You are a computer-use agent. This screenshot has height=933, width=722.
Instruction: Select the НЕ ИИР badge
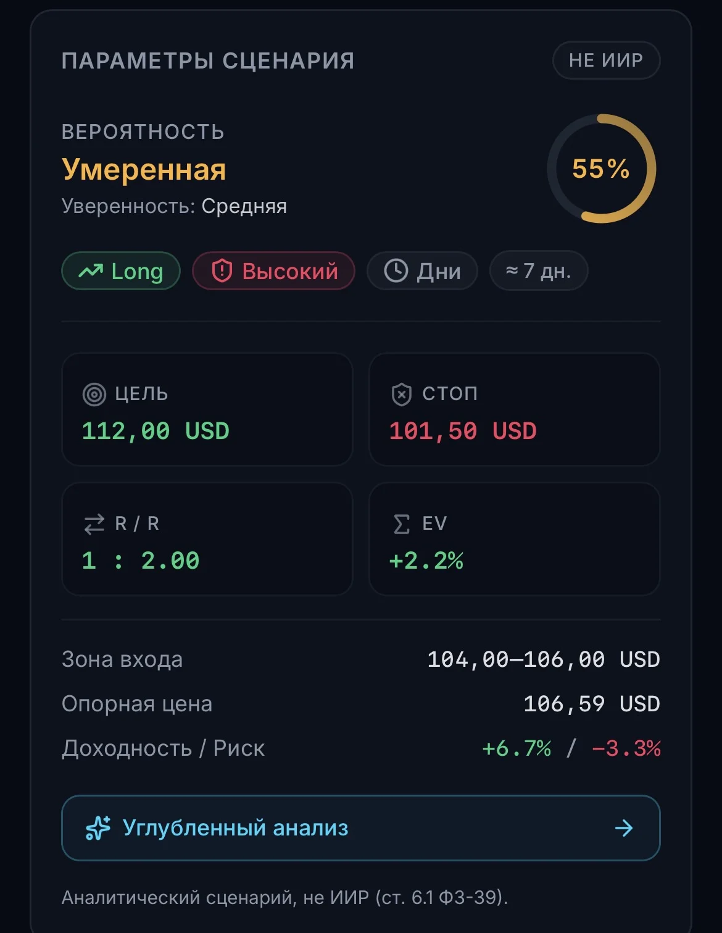606,60
